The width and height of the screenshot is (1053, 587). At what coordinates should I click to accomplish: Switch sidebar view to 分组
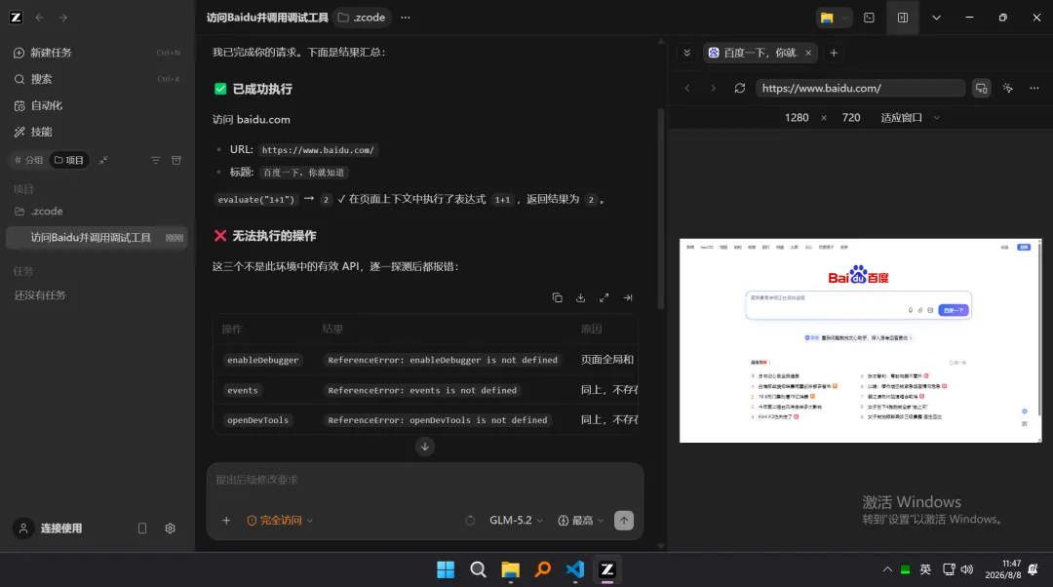click(29, 160)
